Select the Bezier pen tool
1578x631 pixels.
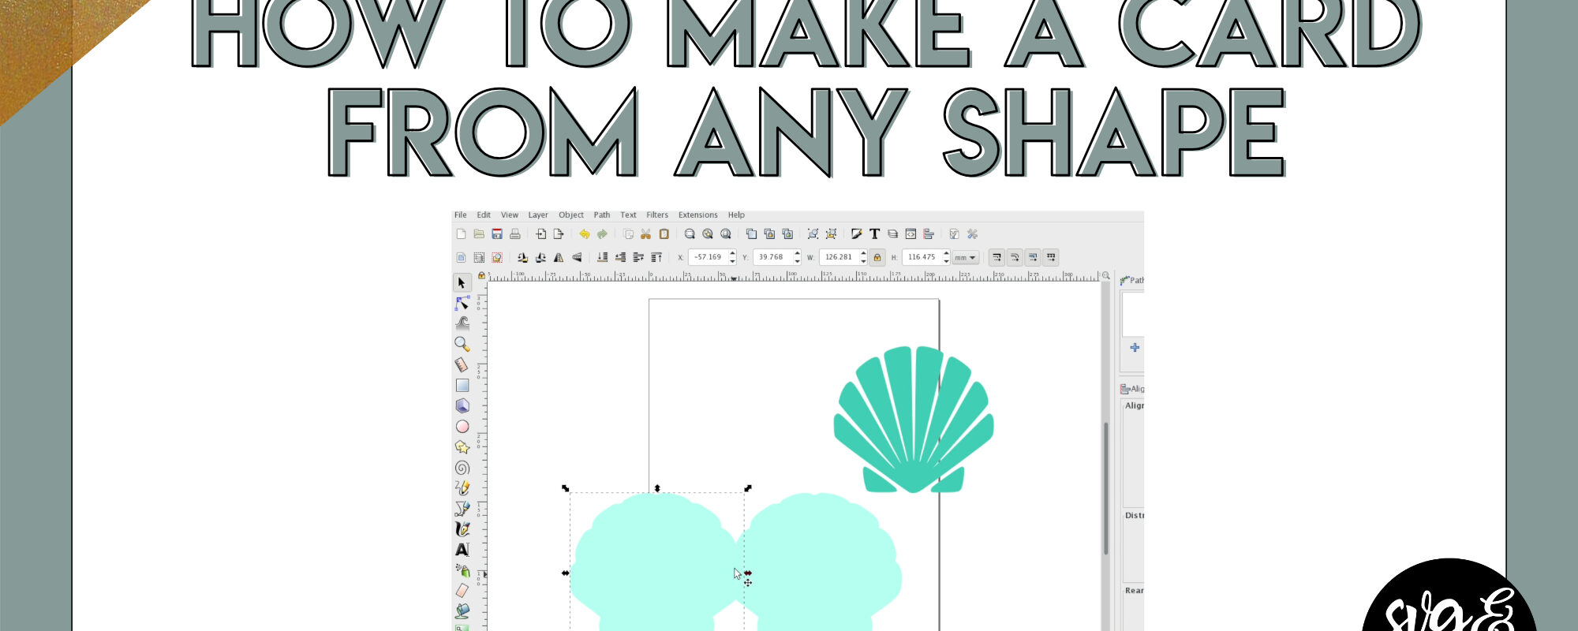[462, 508]
